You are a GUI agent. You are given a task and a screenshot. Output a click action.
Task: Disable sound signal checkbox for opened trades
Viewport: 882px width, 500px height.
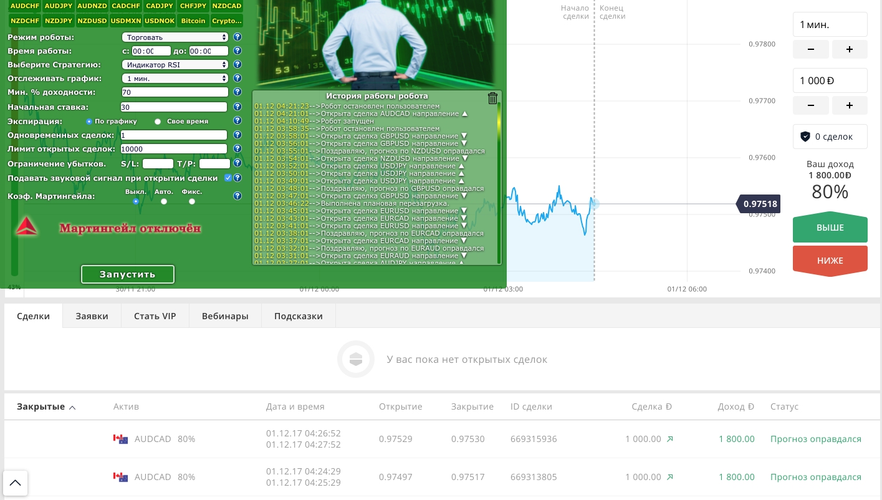coord(228,178)
